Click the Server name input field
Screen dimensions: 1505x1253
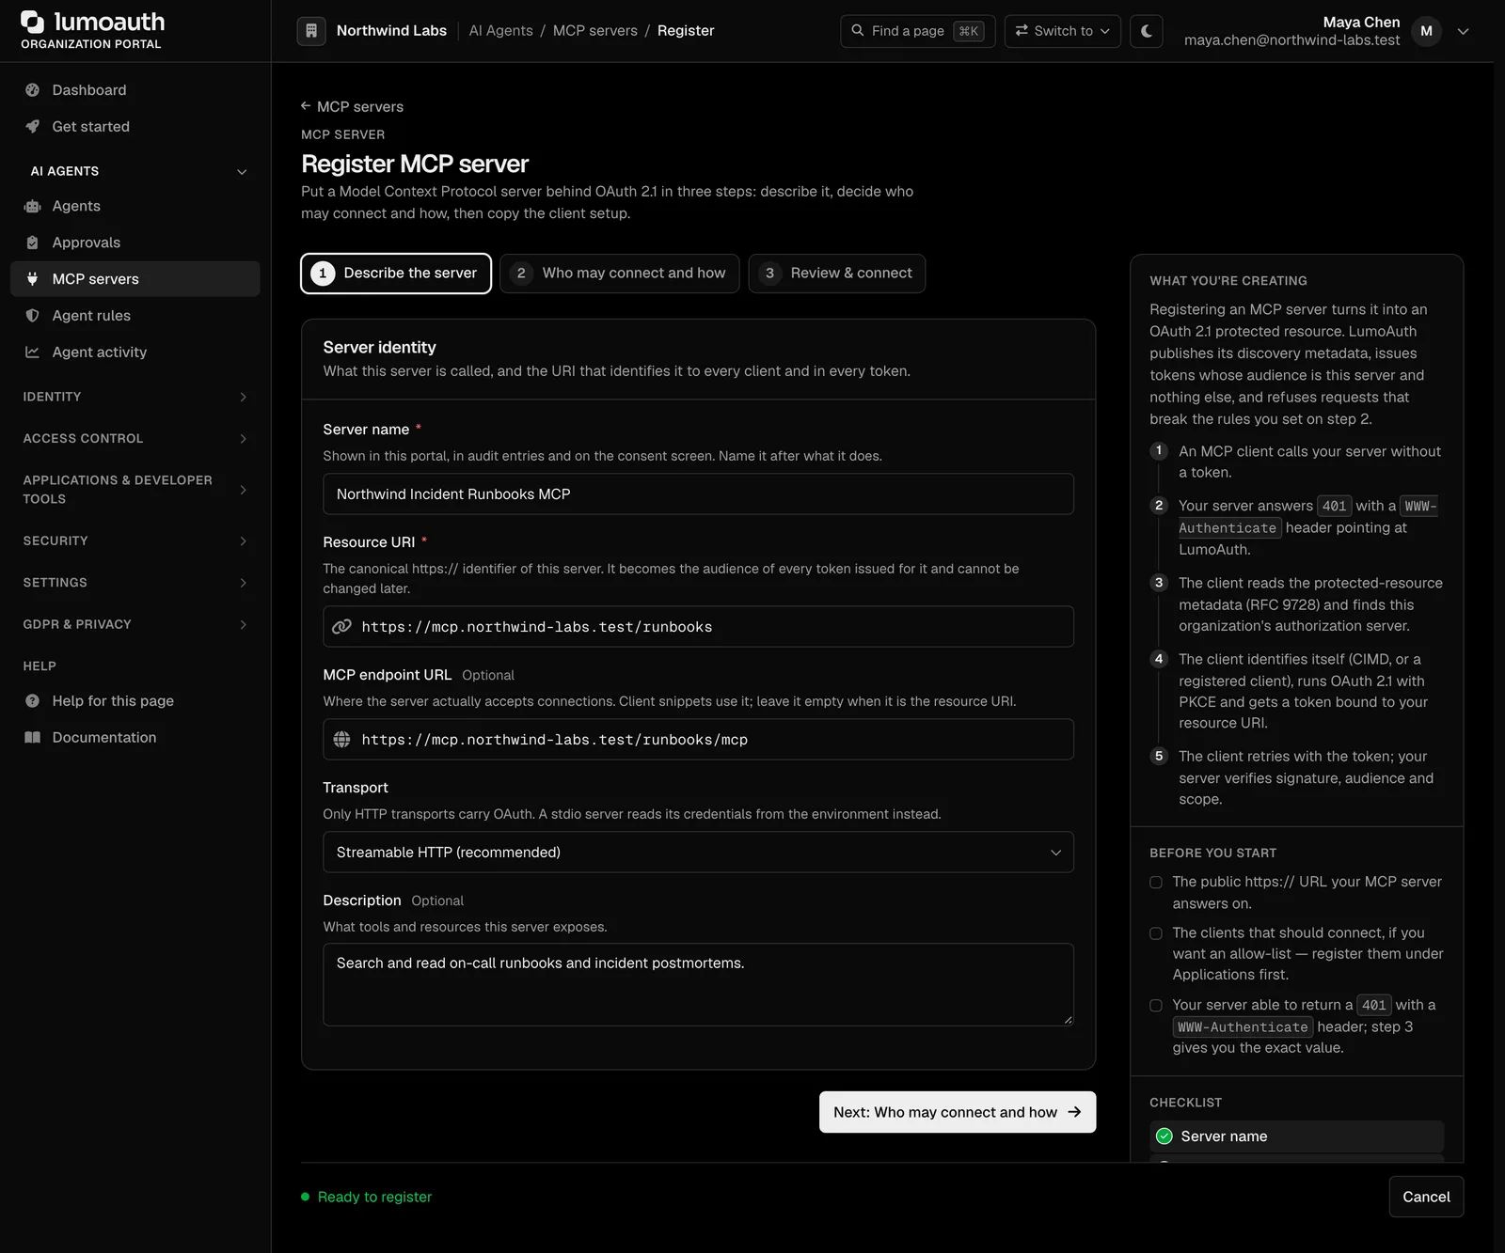pyautogui.click(x=698, y=494)
